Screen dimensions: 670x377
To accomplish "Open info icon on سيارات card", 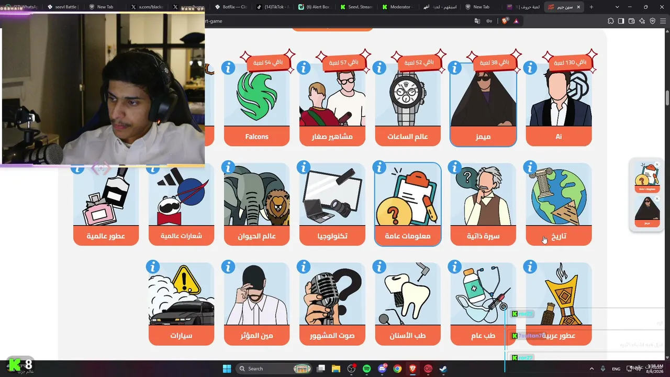I will pos(153,267).
